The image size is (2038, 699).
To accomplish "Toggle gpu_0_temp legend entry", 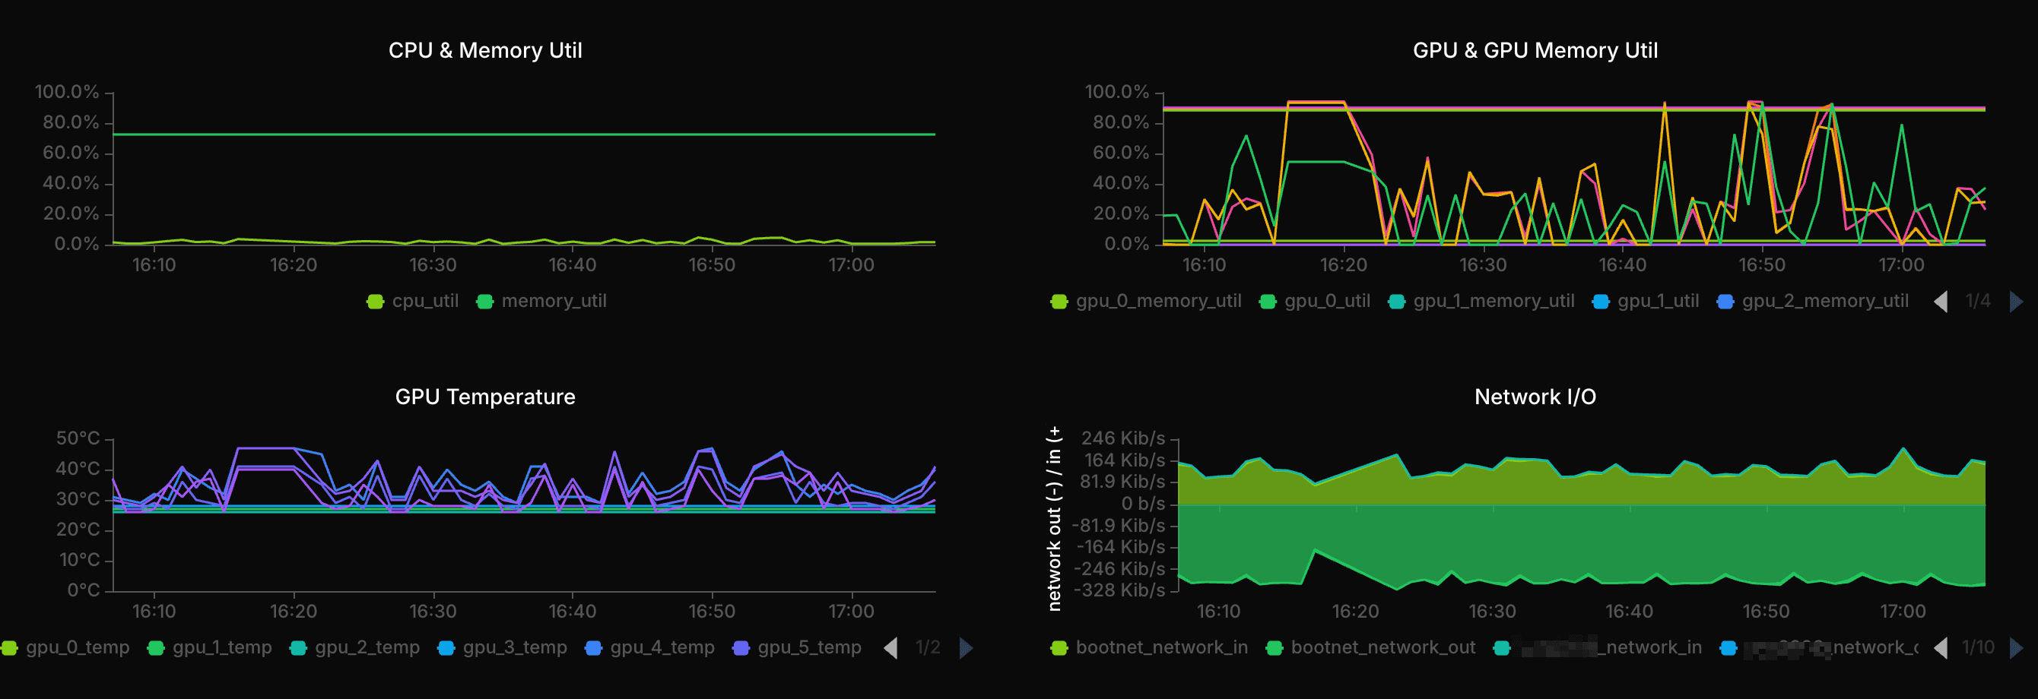I will (x=65, y=647).
